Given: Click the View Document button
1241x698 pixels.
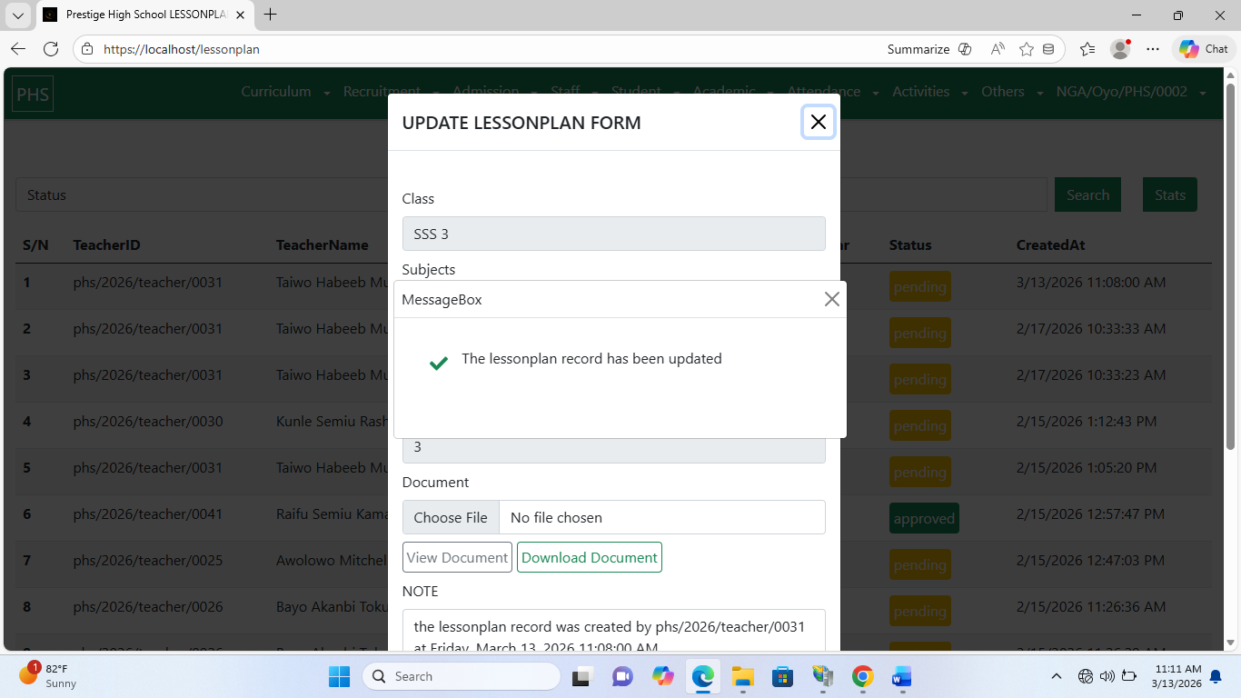Looking at the screenshot, I should pos(457,557).
